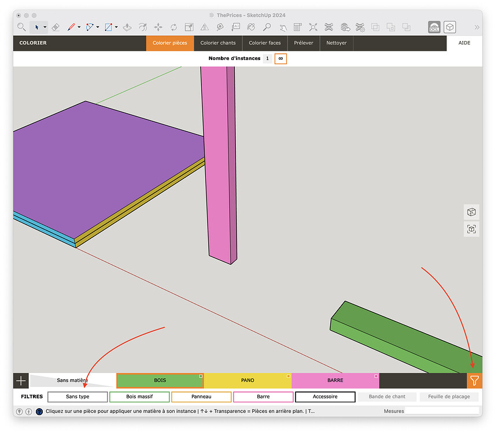This screenshot has width=495, height=433.
Task: Select the Rotate tool
Action: tap(173, 27)
